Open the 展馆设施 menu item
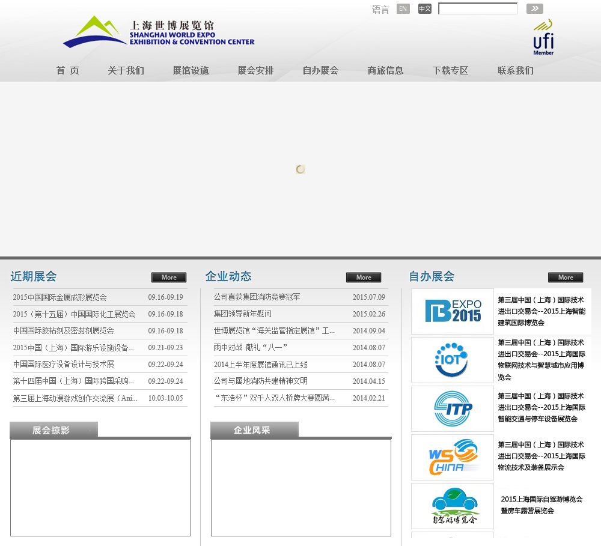Viewport: 601px width, 546px height. 191,70
